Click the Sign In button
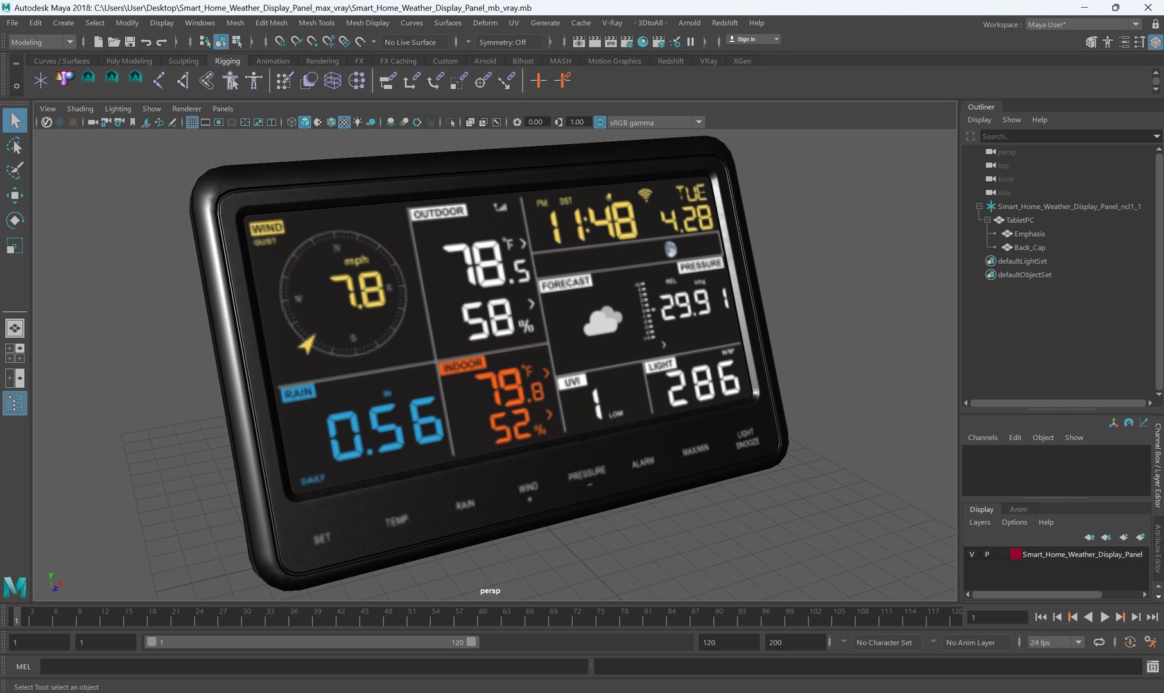The width and height of the screenshot is (1164, 693). pos(753,39)
